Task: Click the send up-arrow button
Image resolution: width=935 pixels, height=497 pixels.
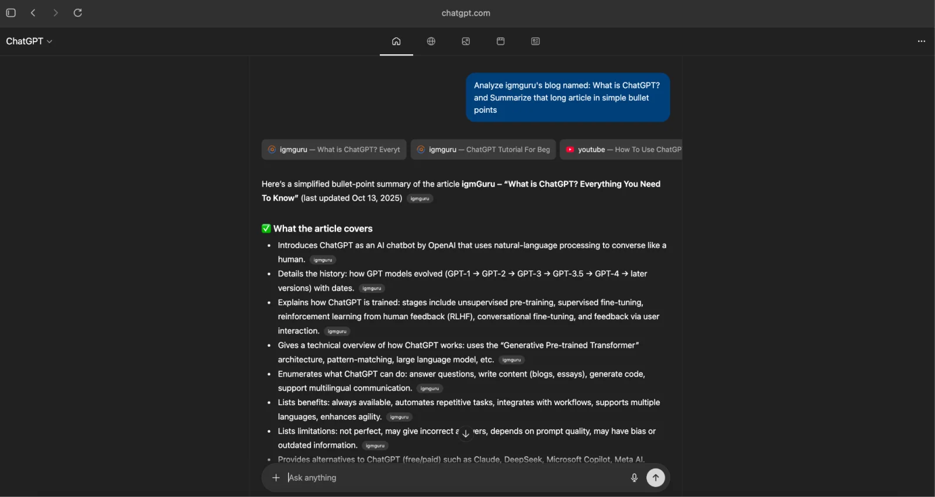Action: pos(656,478)
